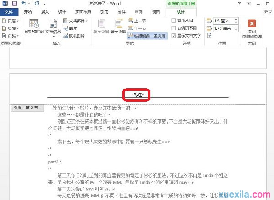Switch to the 页面布局 tab
This screenshot has width=274, height=200.
83,12
